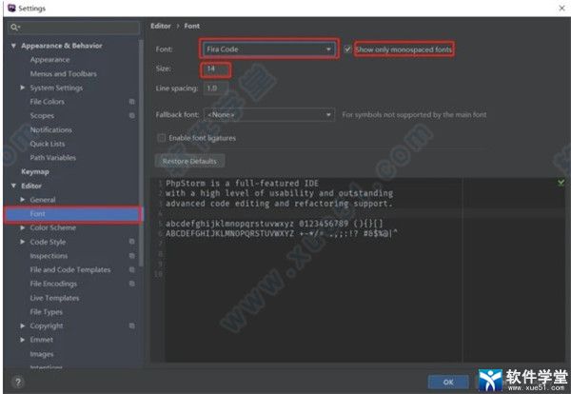
Task: Open File Types settings page
Action: (x=47, y=312)
